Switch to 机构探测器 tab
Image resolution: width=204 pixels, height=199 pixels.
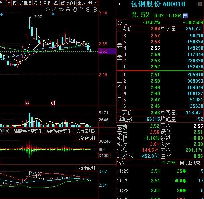[86, 131]
